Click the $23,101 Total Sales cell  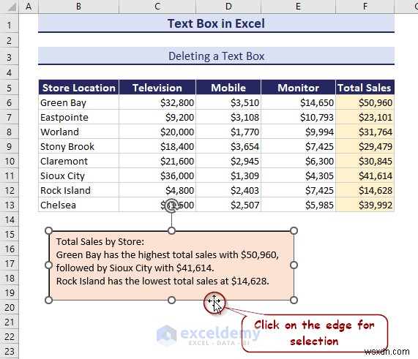[365, 117]
